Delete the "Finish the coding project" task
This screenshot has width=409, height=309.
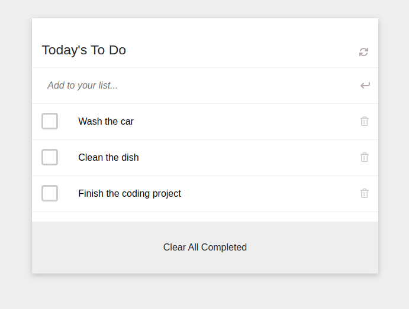coord(365,193)
